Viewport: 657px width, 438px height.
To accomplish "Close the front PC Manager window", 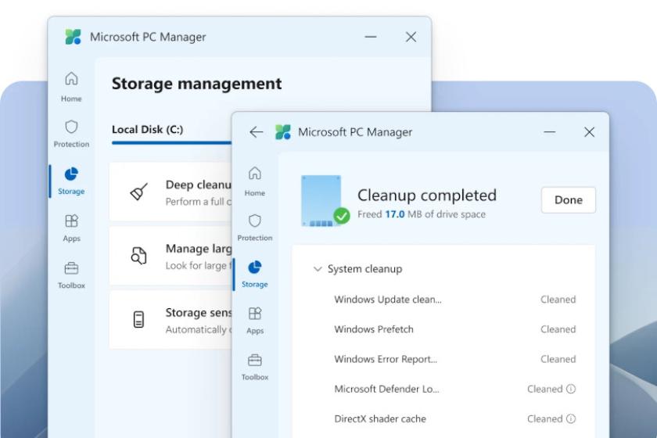I will [589, 132].
